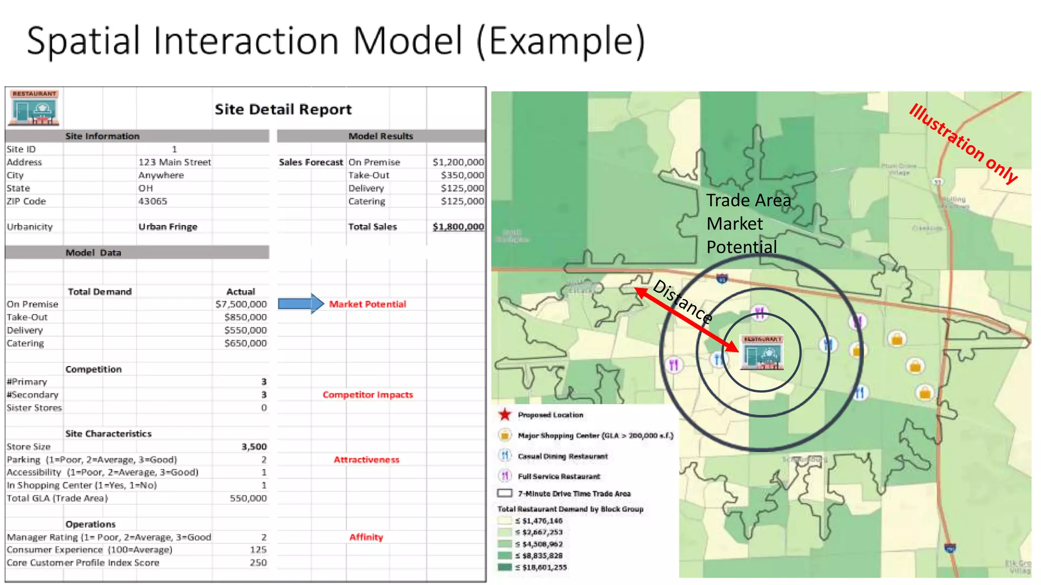Click the Major Shopping Center legend icon
Viewport: 1041px width, 585px height.
tap(504, 435)
